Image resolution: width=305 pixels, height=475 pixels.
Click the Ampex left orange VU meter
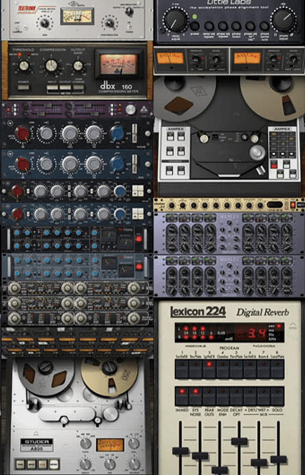click(170, 58)
